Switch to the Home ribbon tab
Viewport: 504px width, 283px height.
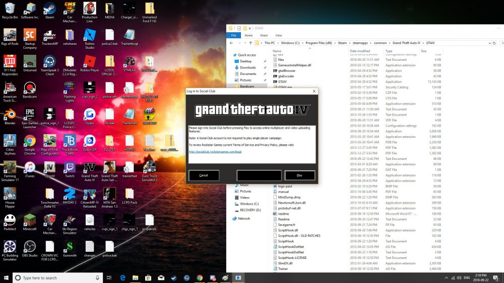tap(248, 35)
